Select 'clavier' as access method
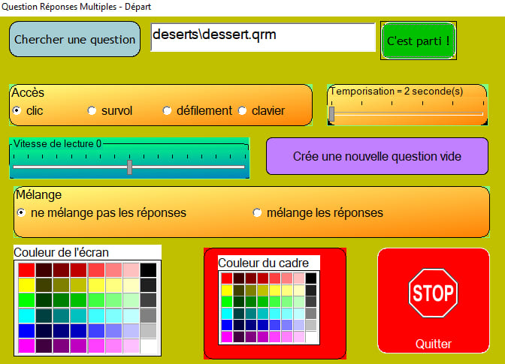The height and width of the screenshot is (364, 505). point(243,110)
